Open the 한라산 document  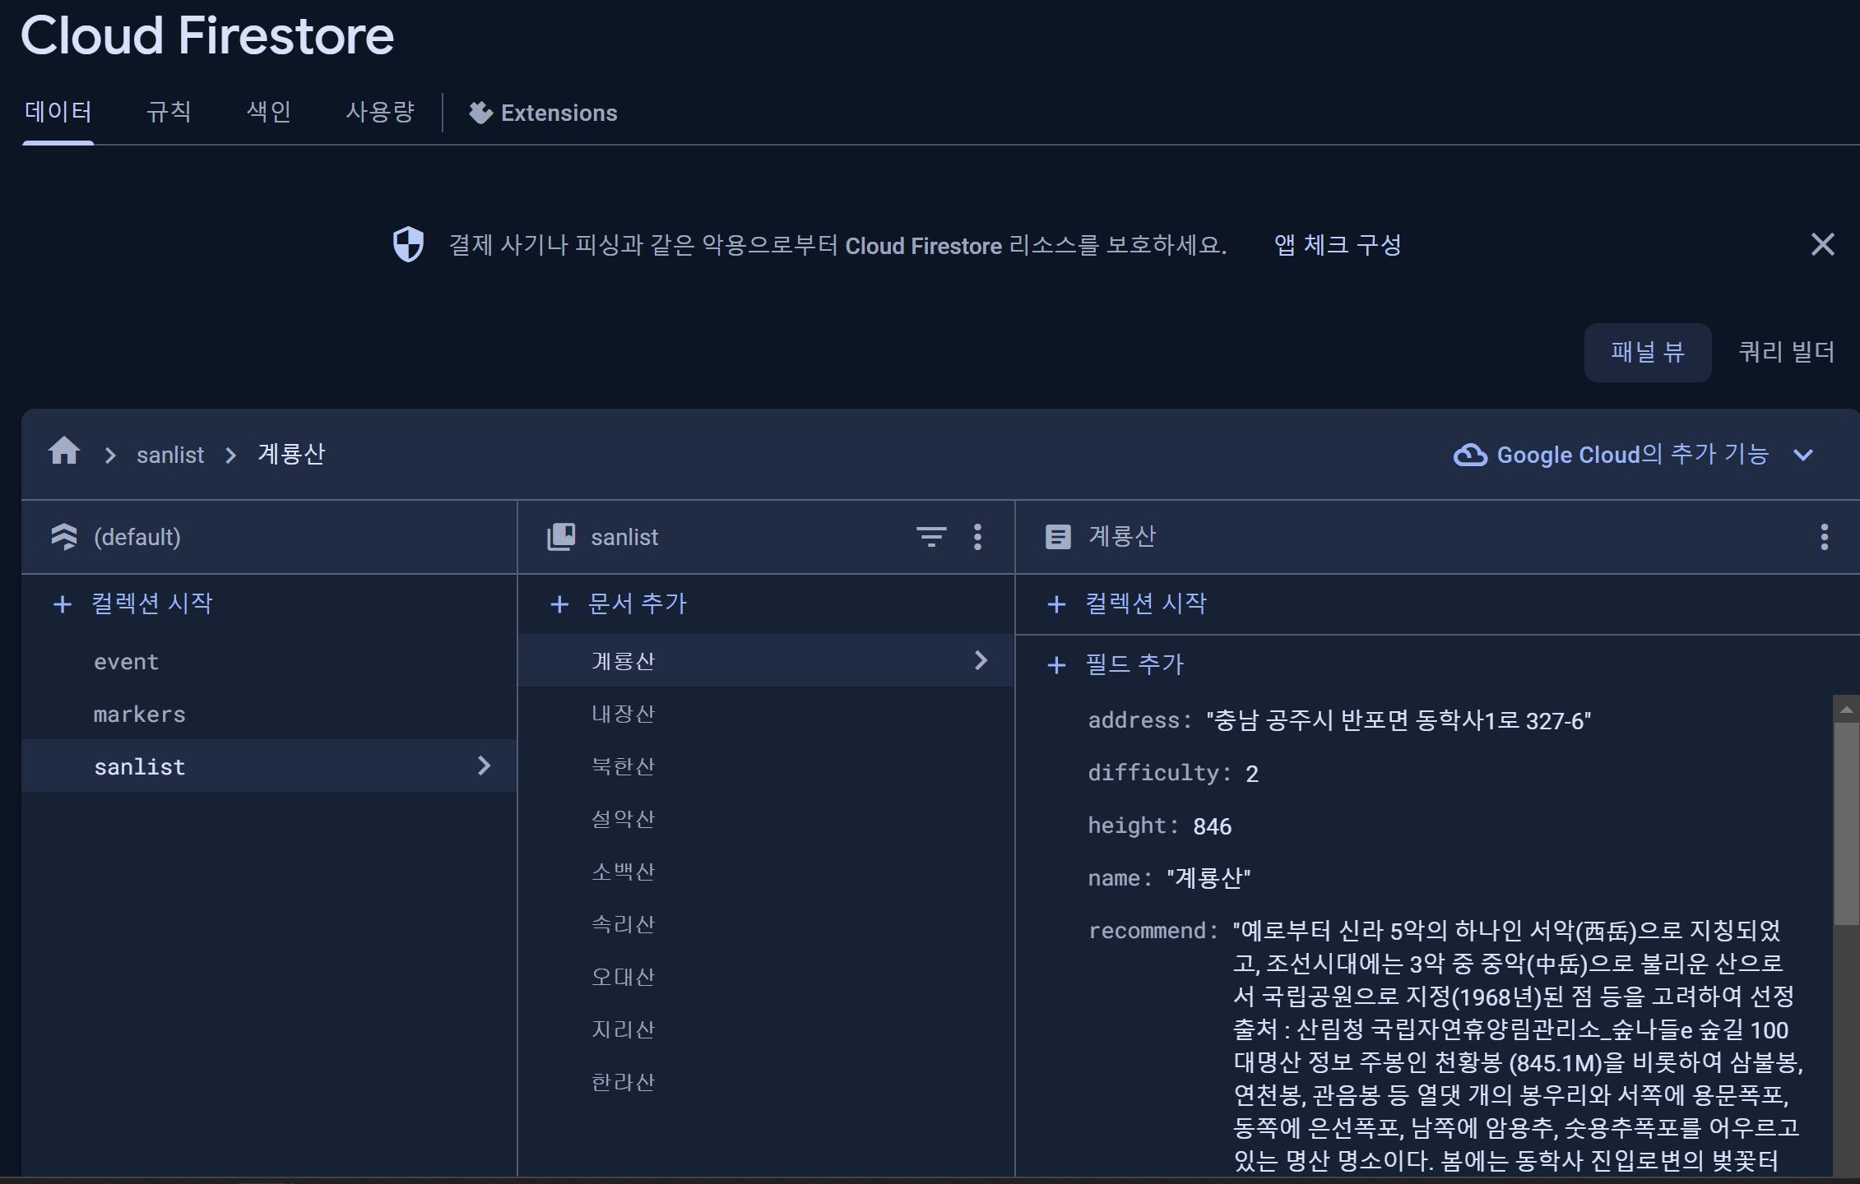(x=766, y=1081)
